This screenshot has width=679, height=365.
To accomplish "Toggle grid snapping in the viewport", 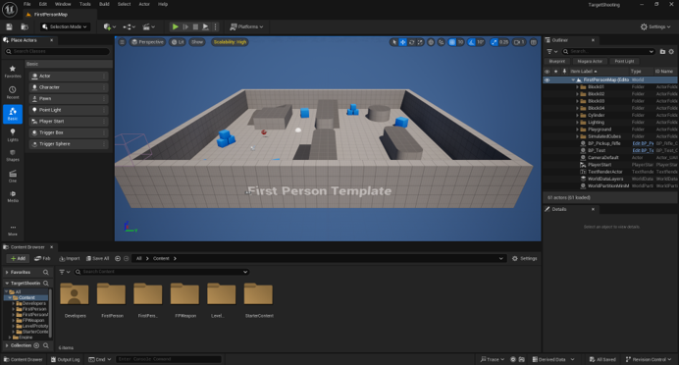I will 452,42.
